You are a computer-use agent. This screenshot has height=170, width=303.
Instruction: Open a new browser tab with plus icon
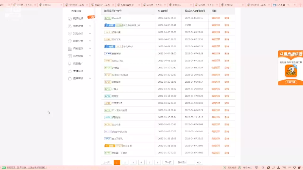tap(300, 5)
